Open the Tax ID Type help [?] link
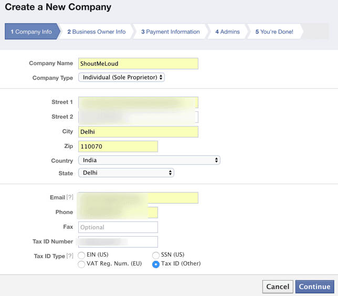This screenshot has width=338, height=296. pyautogui.click(x=70, y=256)
